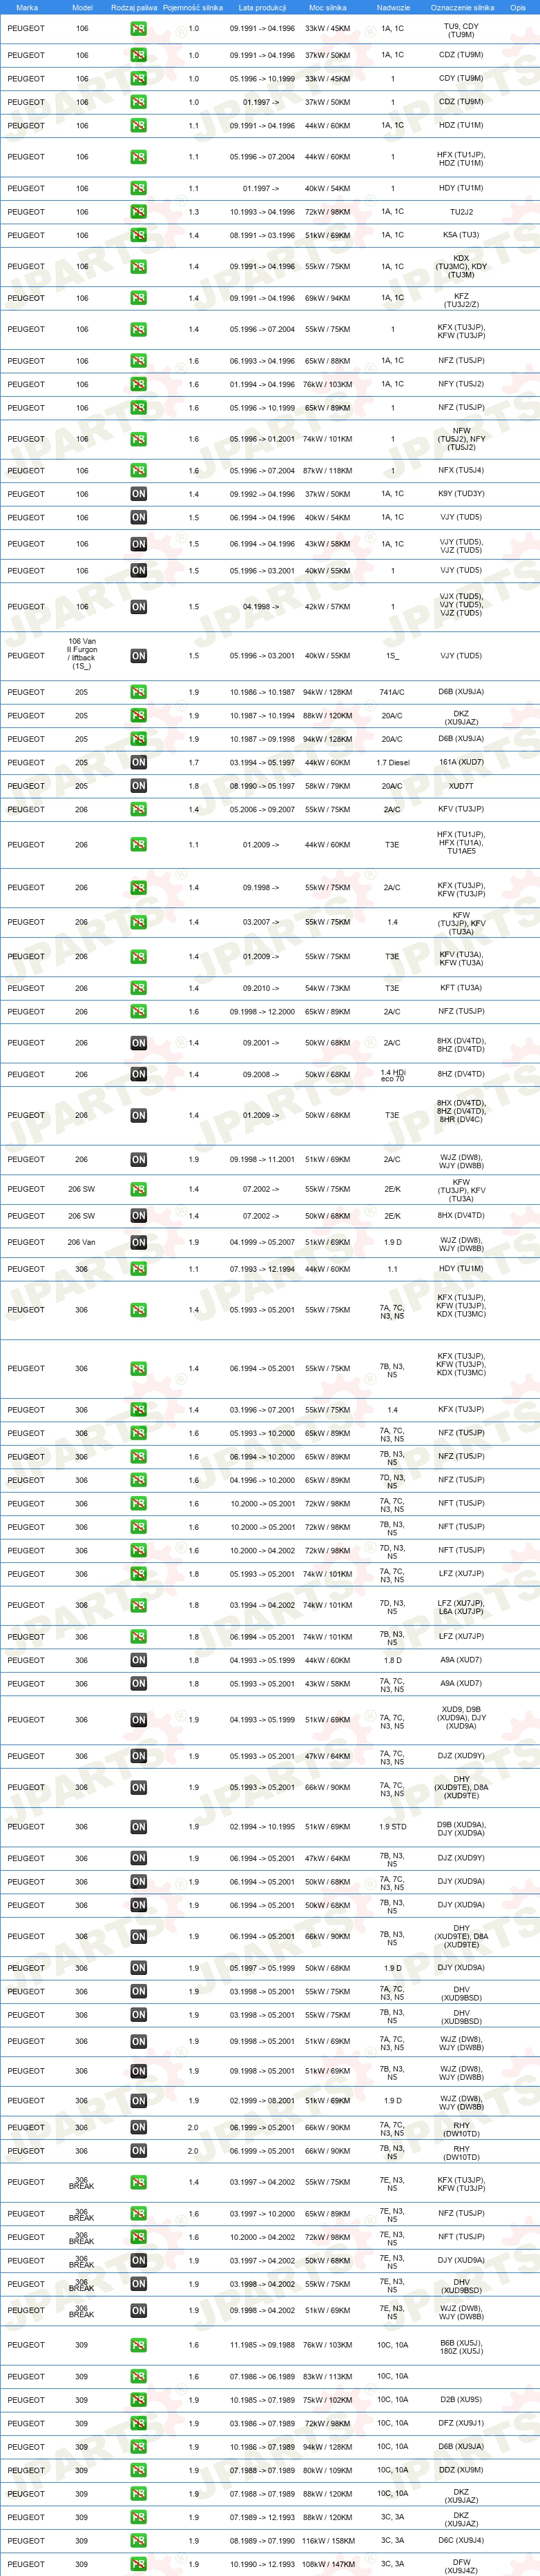Click the XUD7T engine code cell

coord(461,786)
